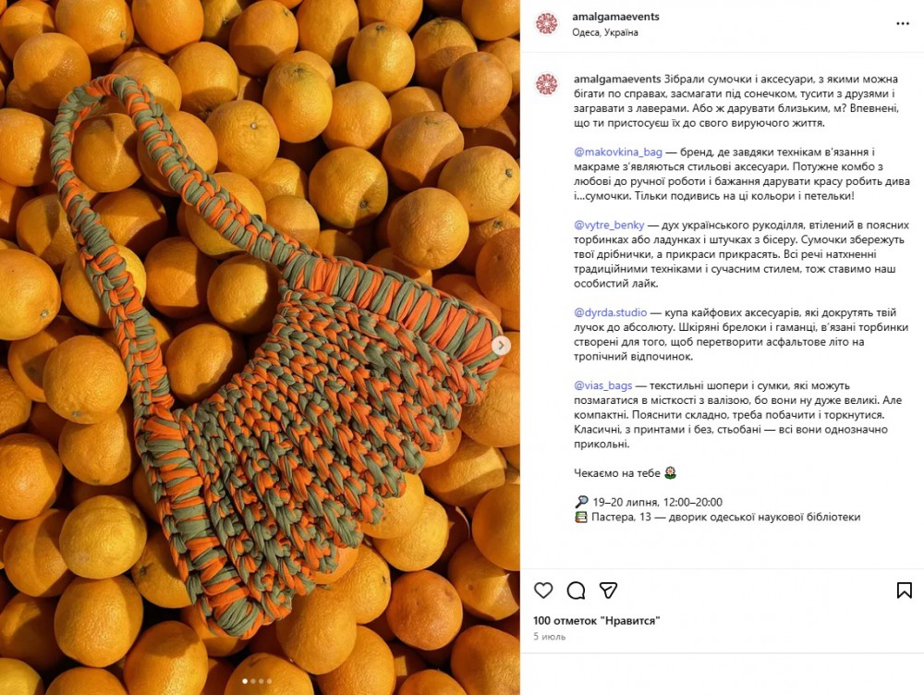924x695 pixels.
Task: Click the amalgamaevents header profile avatar
Action: coord(546,24)
